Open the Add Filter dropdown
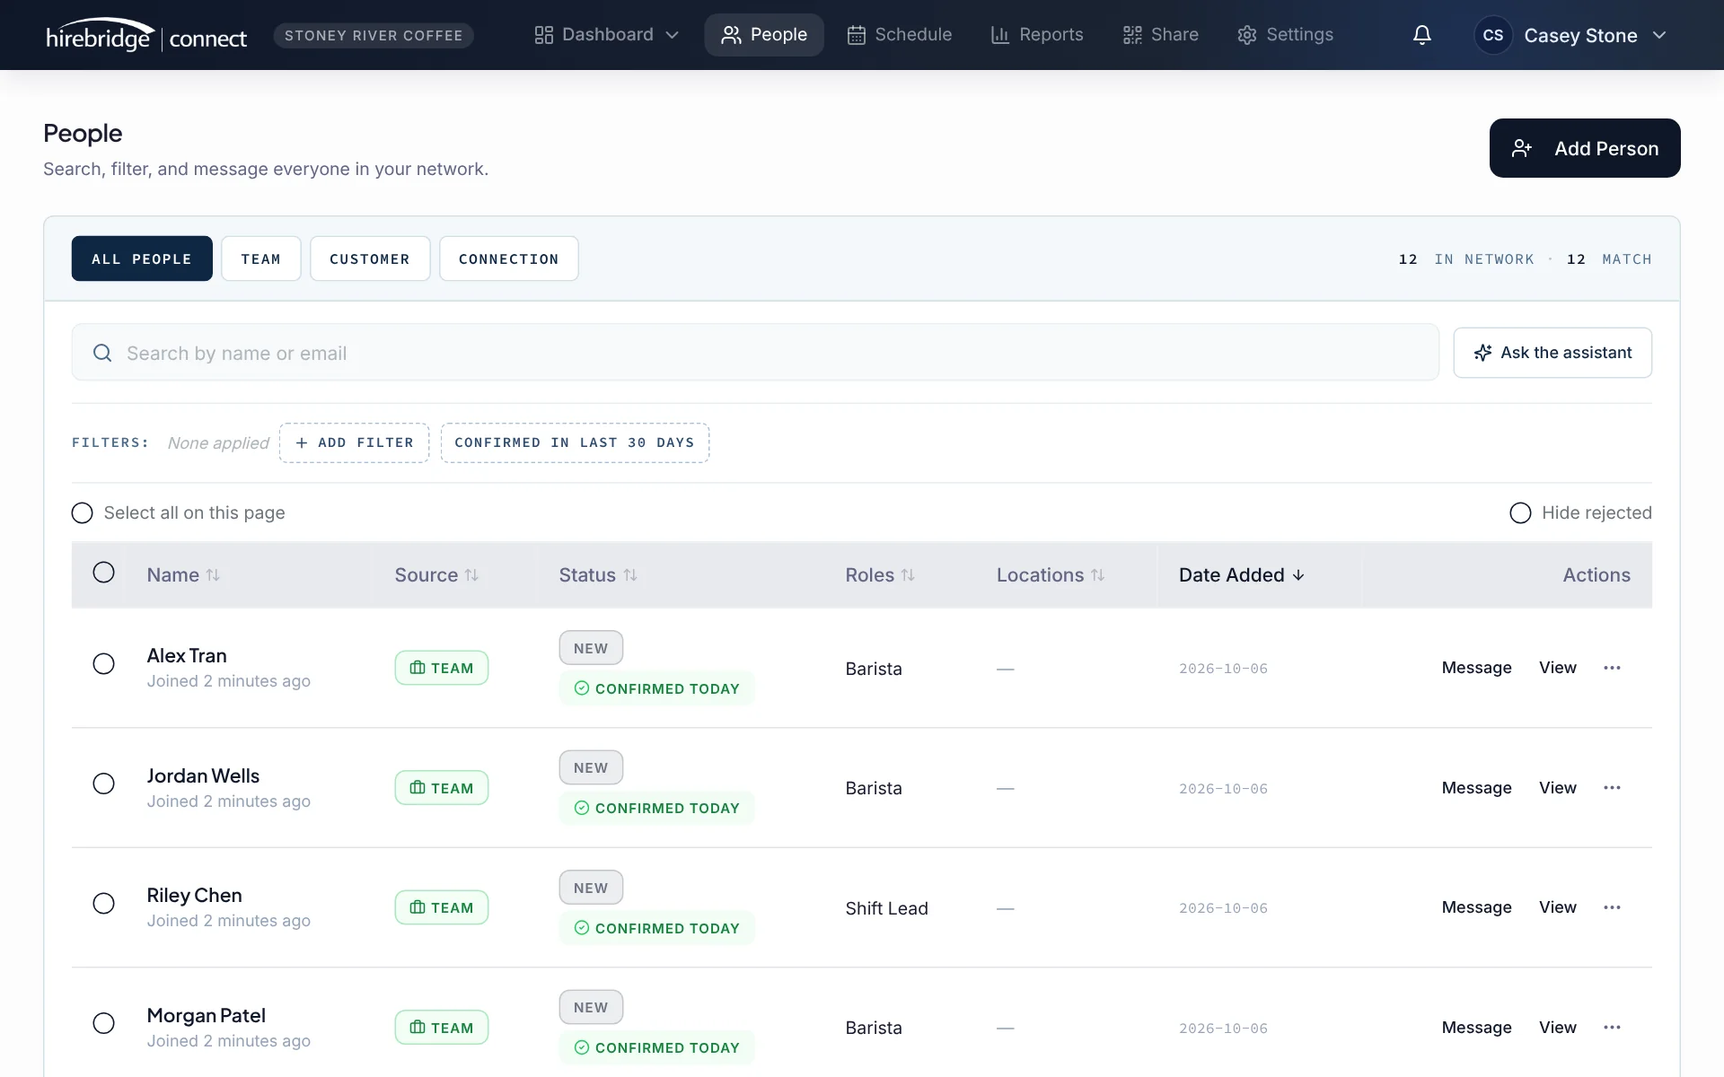 tap(354, 442)
